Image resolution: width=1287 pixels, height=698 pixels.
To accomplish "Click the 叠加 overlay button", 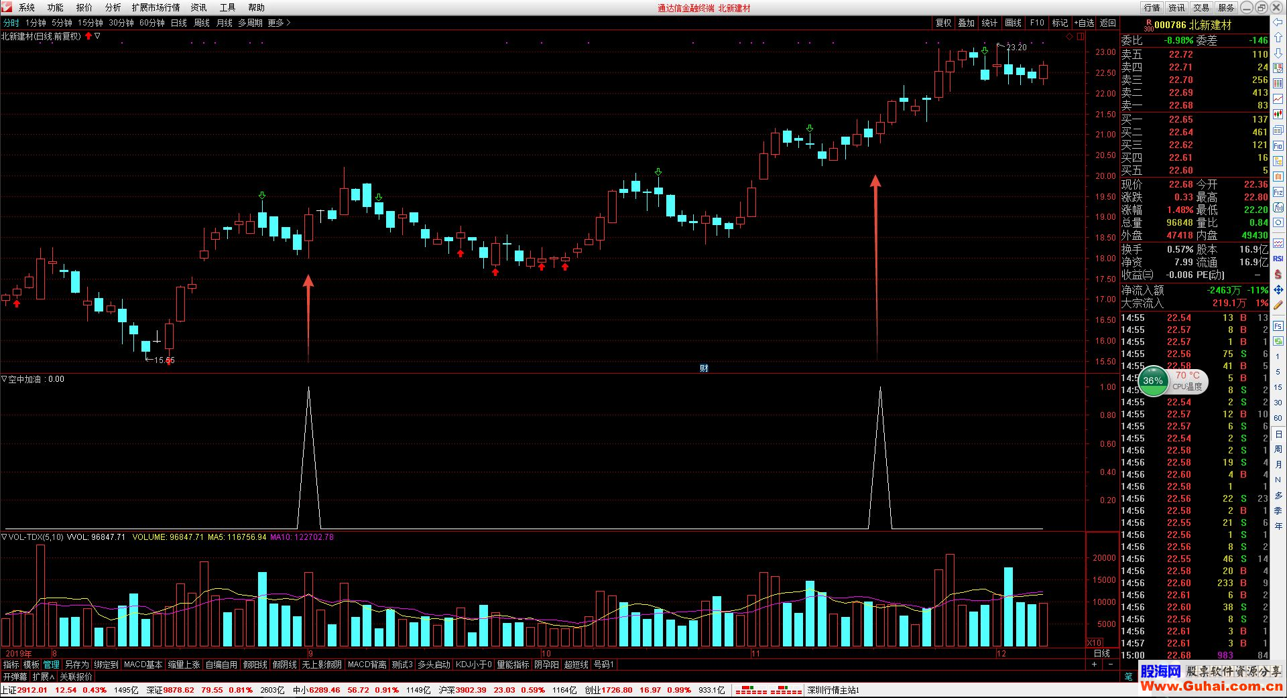I will (x=967, y=23).
